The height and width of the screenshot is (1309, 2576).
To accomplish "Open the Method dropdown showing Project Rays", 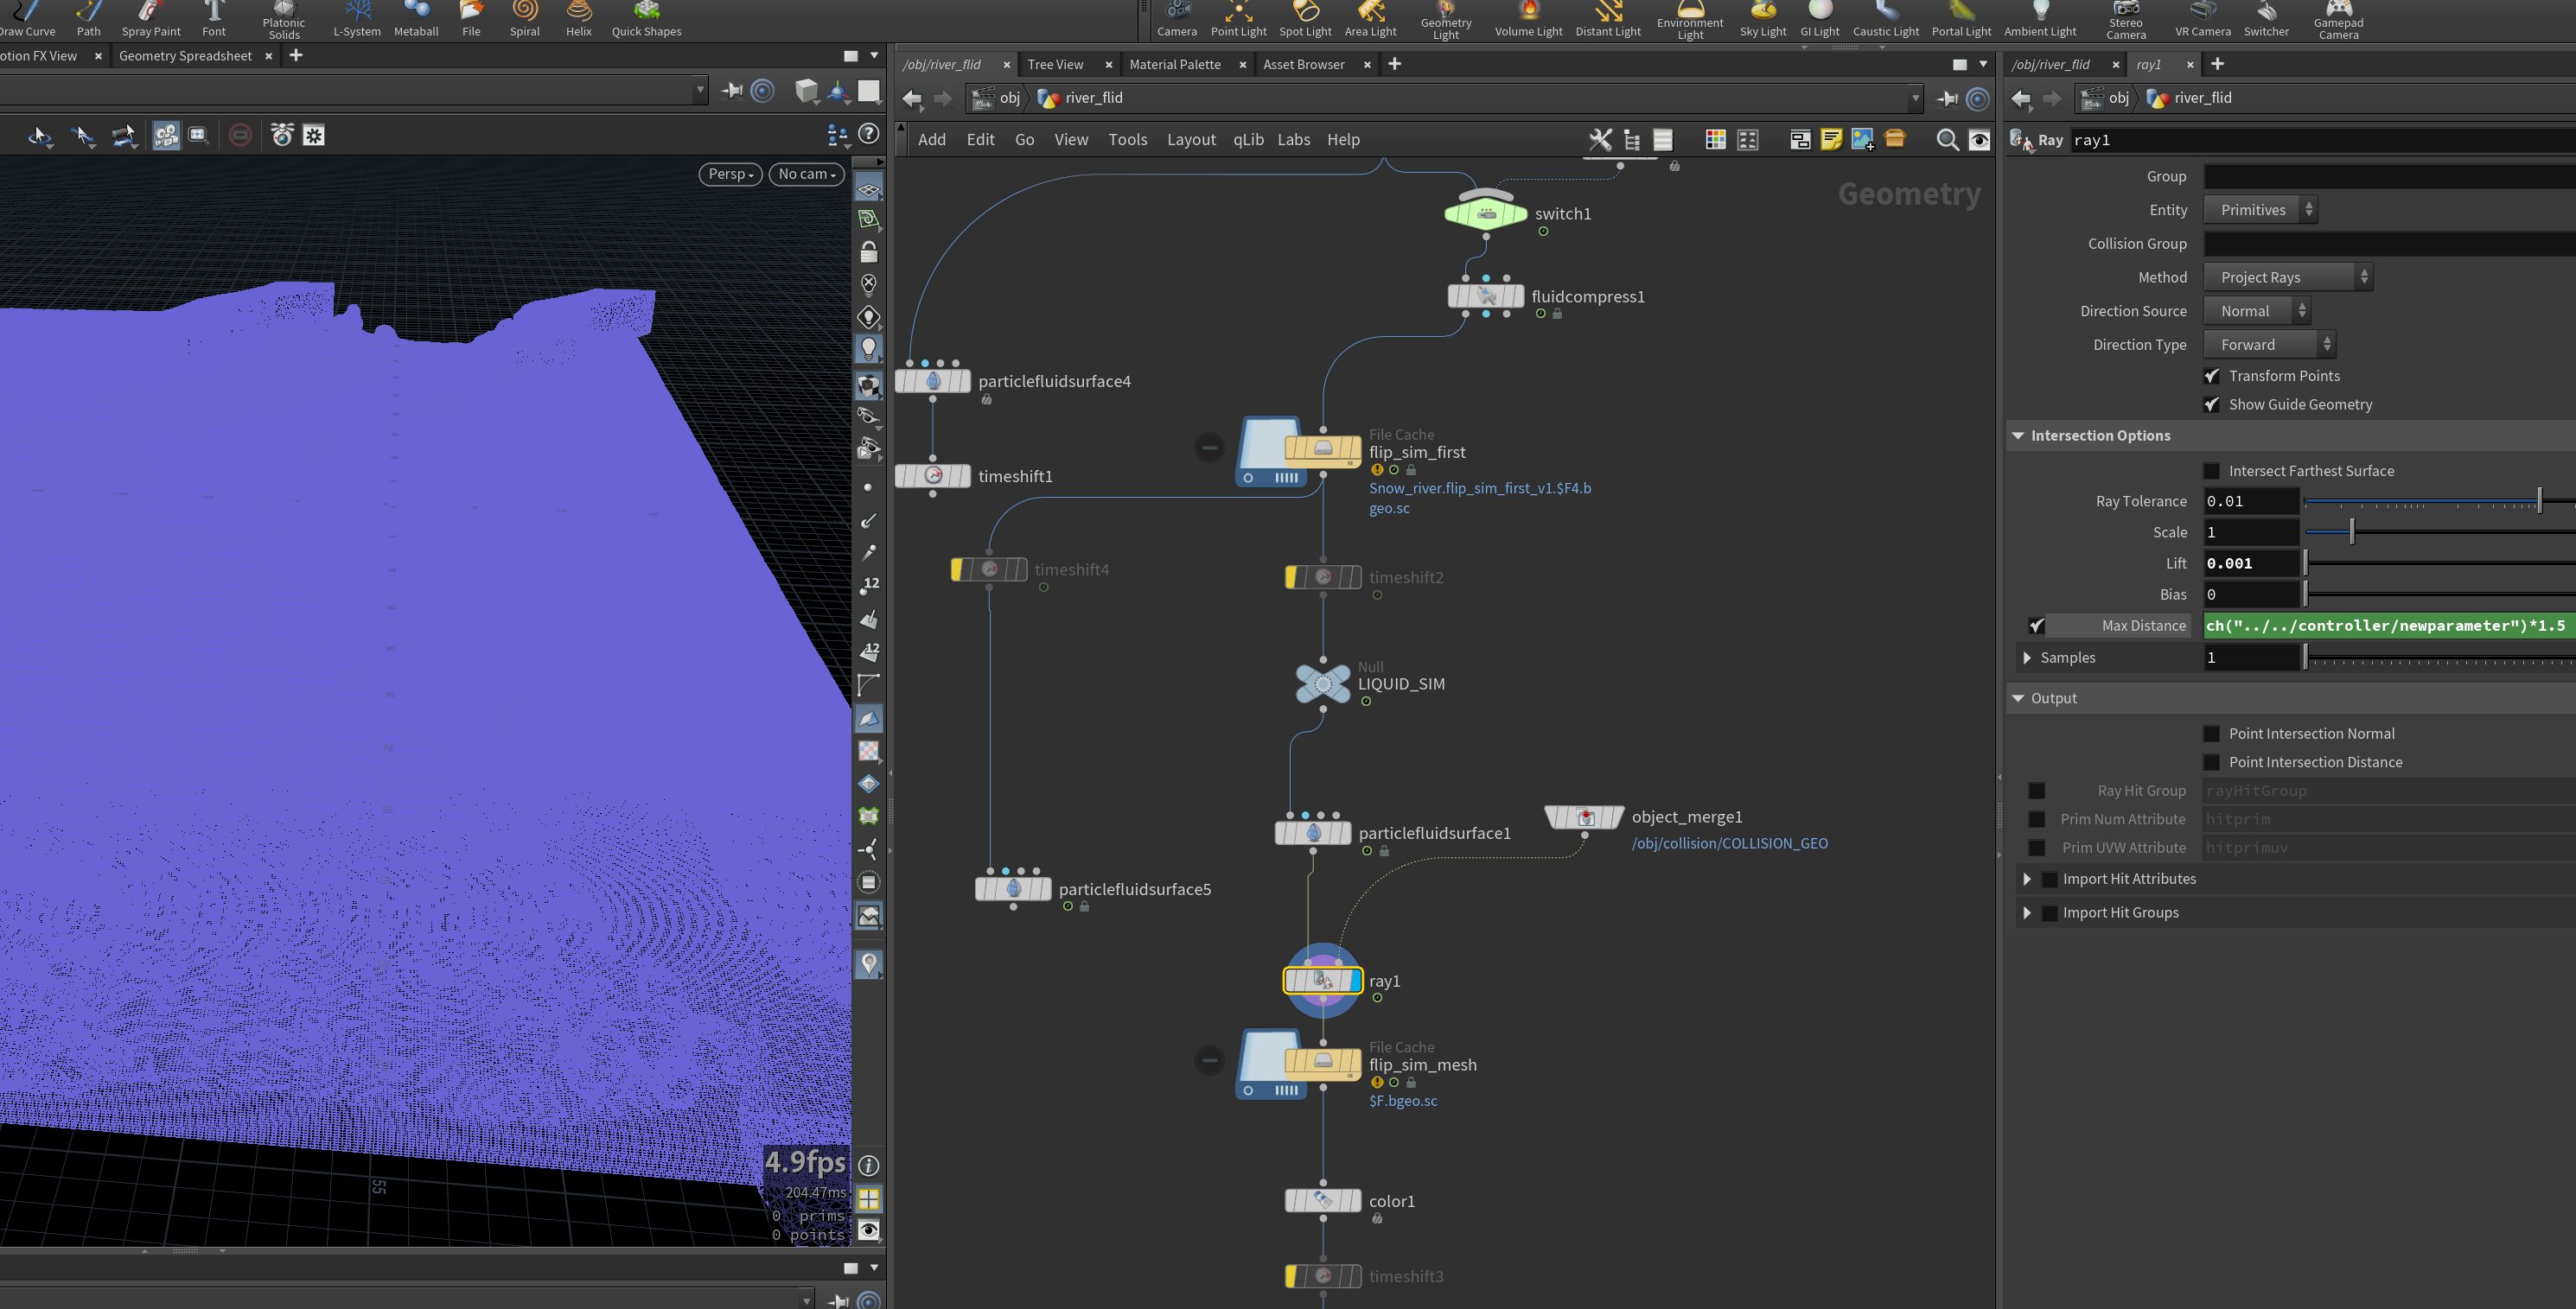I will coord(2288,278).
